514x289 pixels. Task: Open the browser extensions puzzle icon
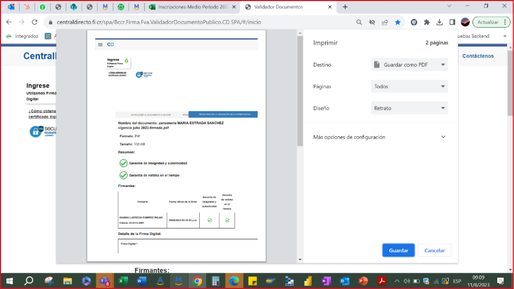point(427,22)
